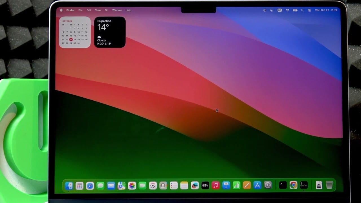Open the Trash in the Dock

pos(329,185)
